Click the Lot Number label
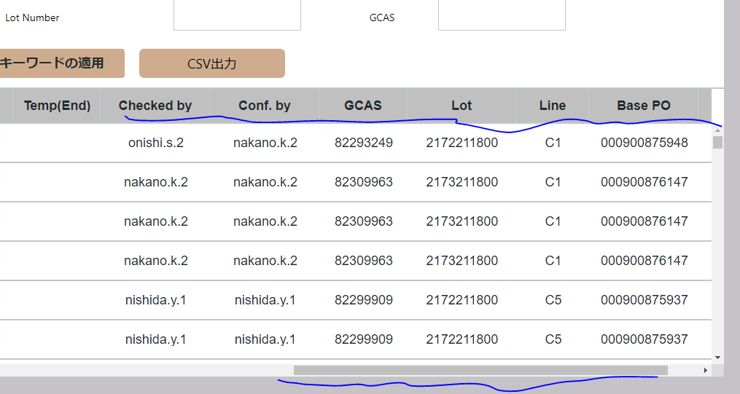This screenshot has height=394, width=740. [32, 17]
